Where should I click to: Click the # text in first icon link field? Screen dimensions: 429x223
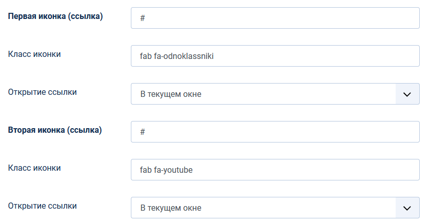[x=143, y=18]
